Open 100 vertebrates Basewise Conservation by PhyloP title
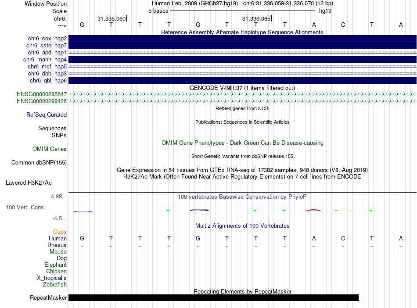417x308 pixels. [x=242, y=197]
